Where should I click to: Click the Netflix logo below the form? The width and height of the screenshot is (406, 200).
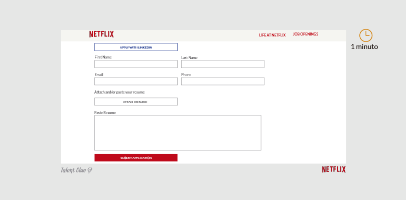[x=334, y=169]
